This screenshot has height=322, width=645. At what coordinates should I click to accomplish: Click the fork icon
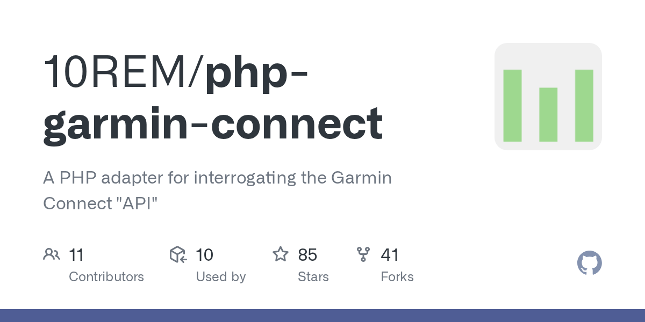pos(363,254)
